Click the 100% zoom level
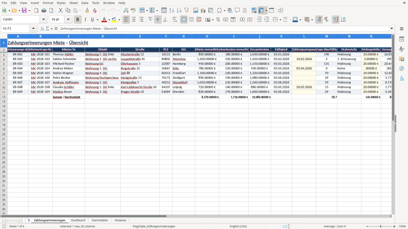The image size is (408, 229). point(402,226)
